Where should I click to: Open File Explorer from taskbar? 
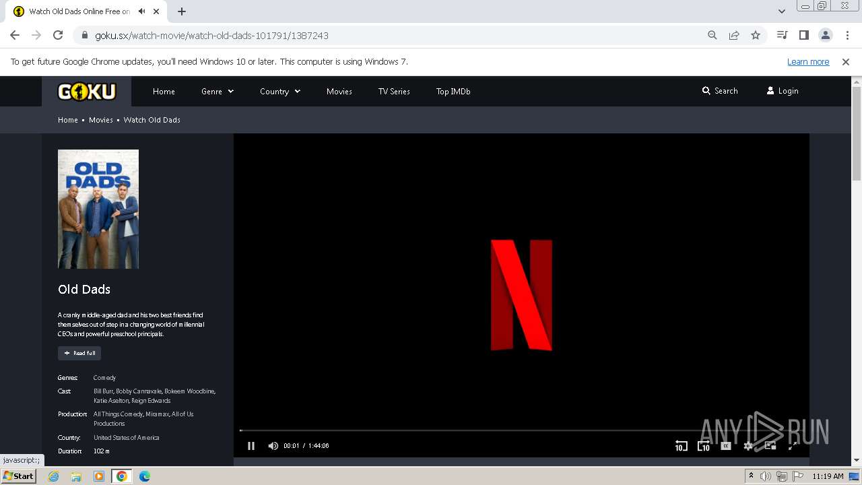[x=76, y=476]
